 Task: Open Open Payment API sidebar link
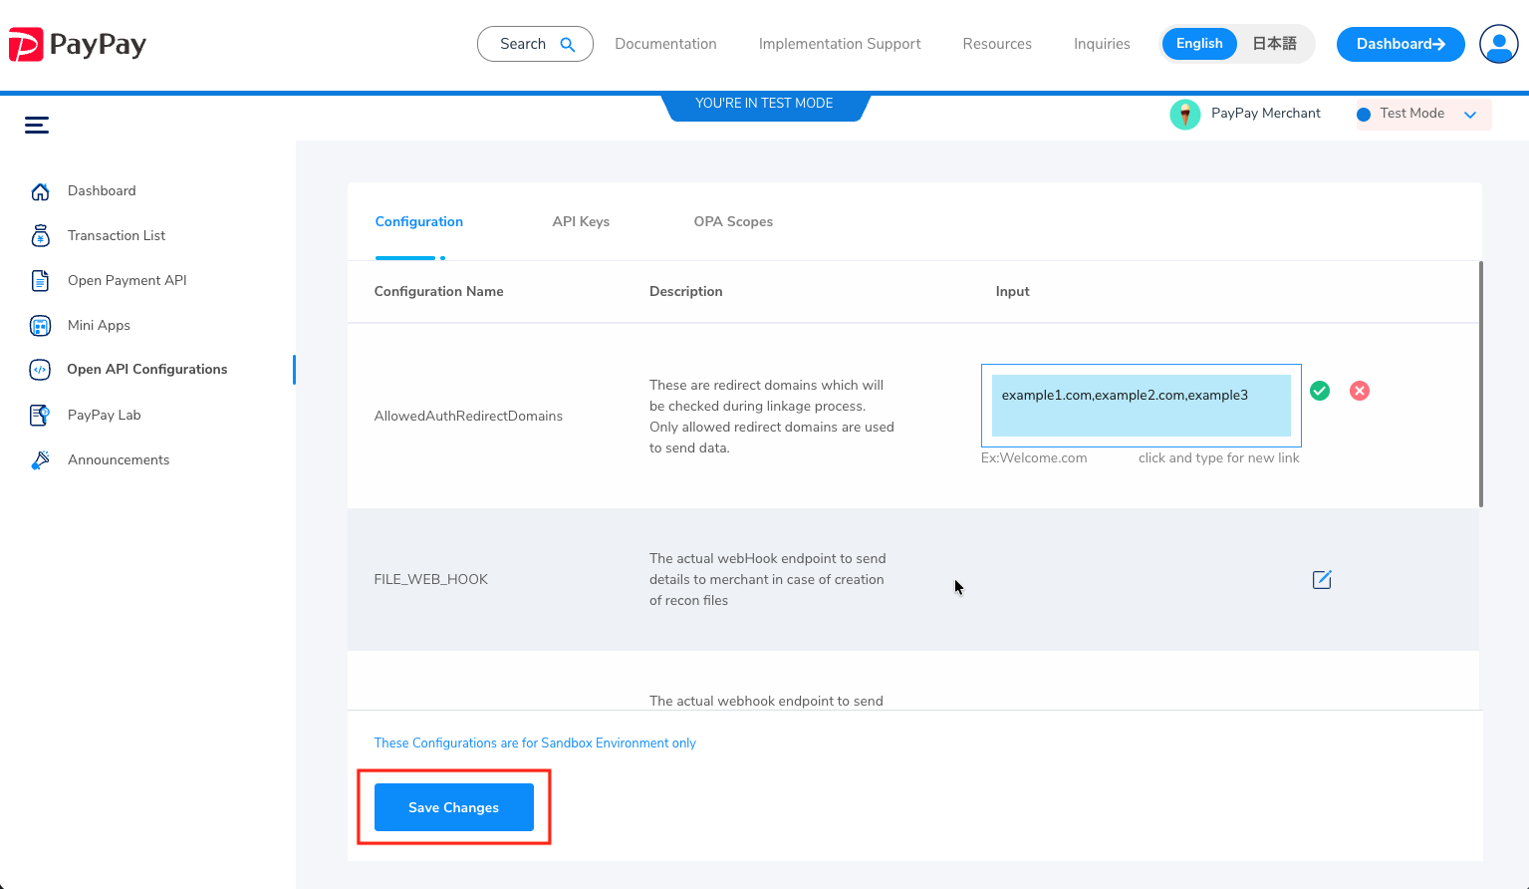pyautogui.click(x=127, y=281)
